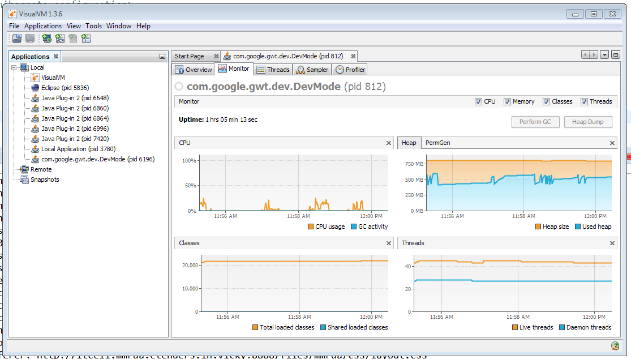Screen dimensions: 631x359
Task: Select the Heap memory tab
Action: coord(409,143)
